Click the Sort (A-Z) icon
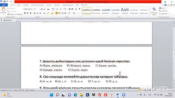Image resolution: width=175 pixels, height=98 pixels. [x=76, y=9]
